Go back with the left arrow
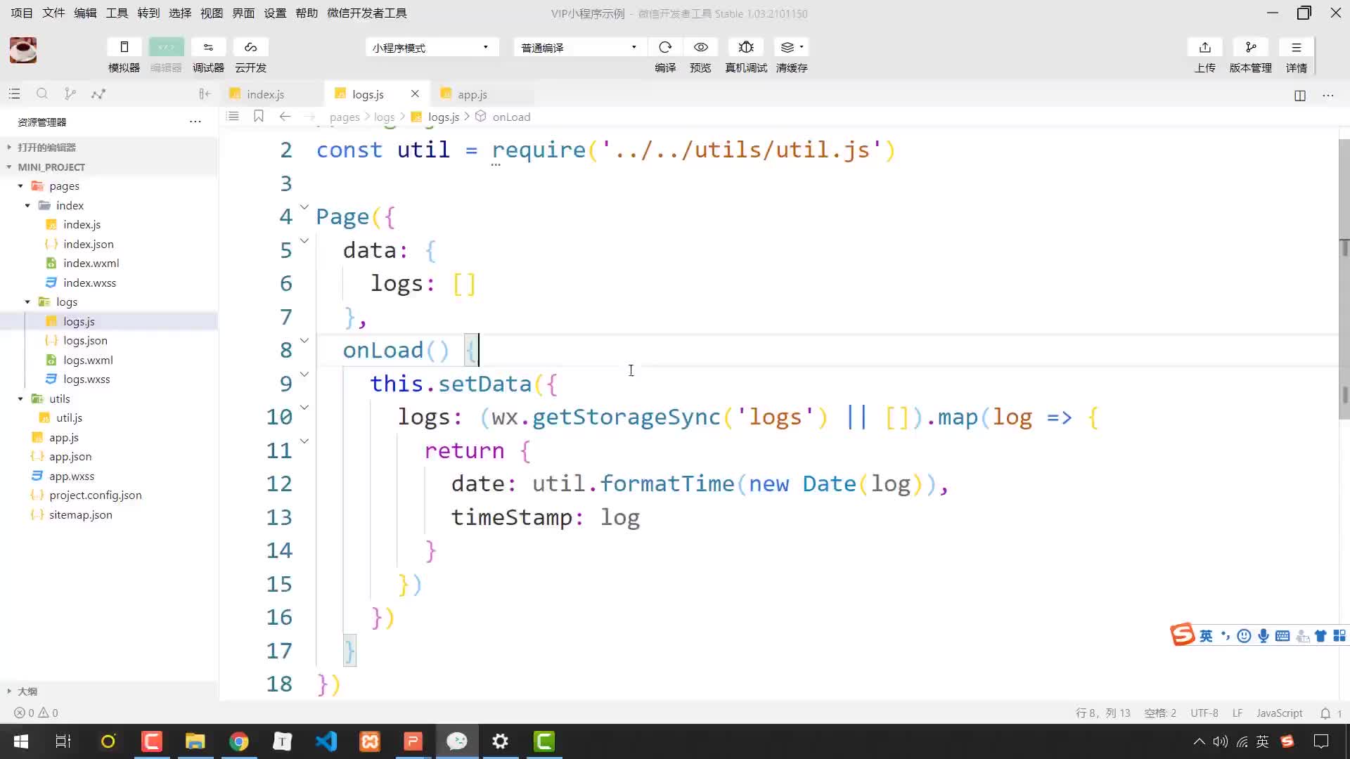1350x759 pixels. pyautogui.click(x=285, y=116)
